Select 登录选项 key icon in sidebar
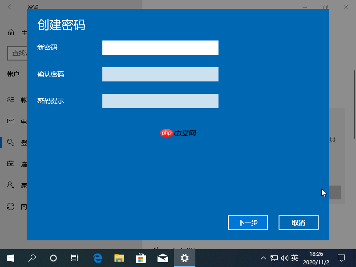Image resolution: width=356 pixels, height=267 pixels. point(11,142)
